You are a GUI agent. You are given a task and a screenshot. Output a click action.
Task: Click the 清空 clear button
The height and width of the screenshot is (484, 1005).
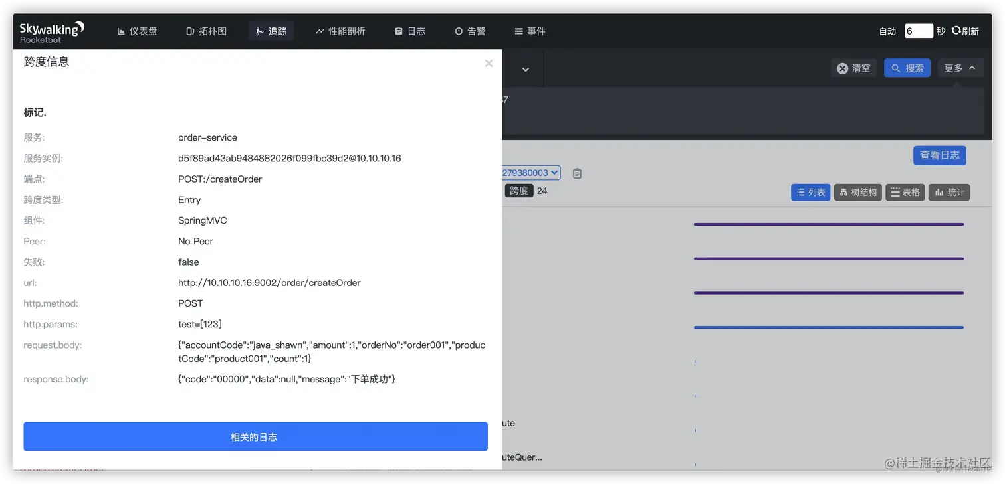tap(853, 68)
